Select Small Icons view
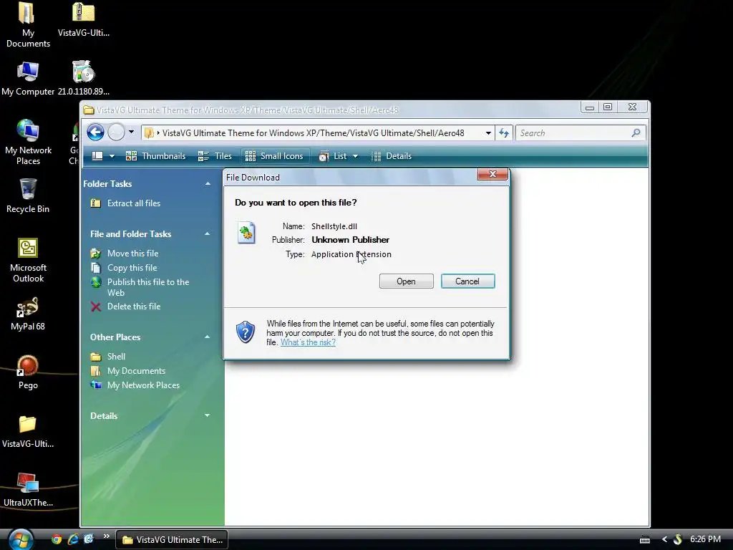 [274, 156]
